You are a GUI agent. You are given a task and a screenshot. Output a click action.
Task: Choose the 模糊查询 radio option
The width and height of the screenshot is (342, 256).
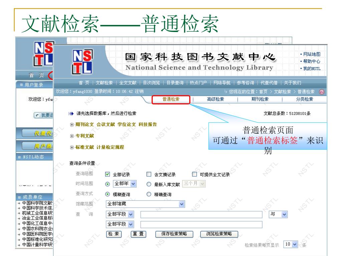coord(108,194)
